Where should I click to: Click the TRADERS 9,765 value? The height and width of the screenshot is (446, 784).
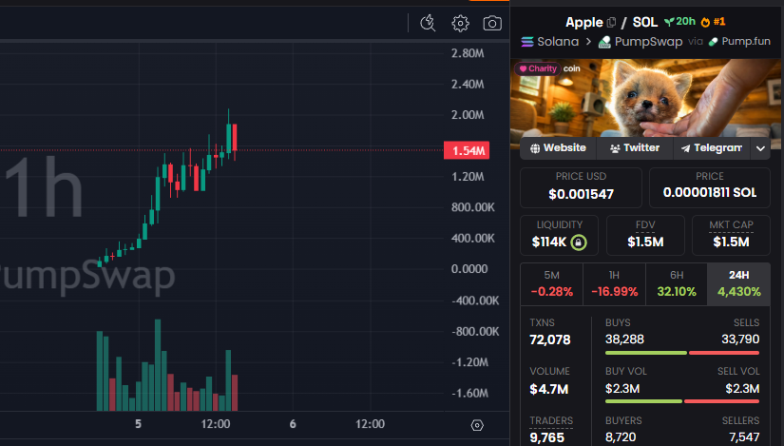click(x=547, y=437)
